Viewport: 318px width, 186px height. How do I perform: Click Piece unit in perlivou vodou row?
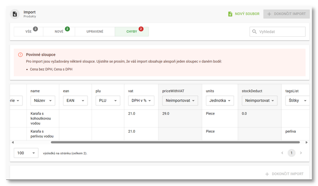pyautogui.click(x=210, y=131)
